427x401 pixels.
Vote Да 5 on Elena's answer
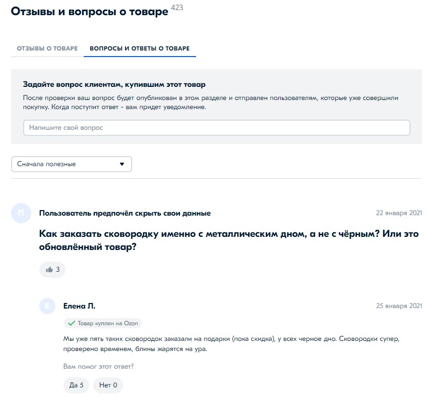point(76,385)
